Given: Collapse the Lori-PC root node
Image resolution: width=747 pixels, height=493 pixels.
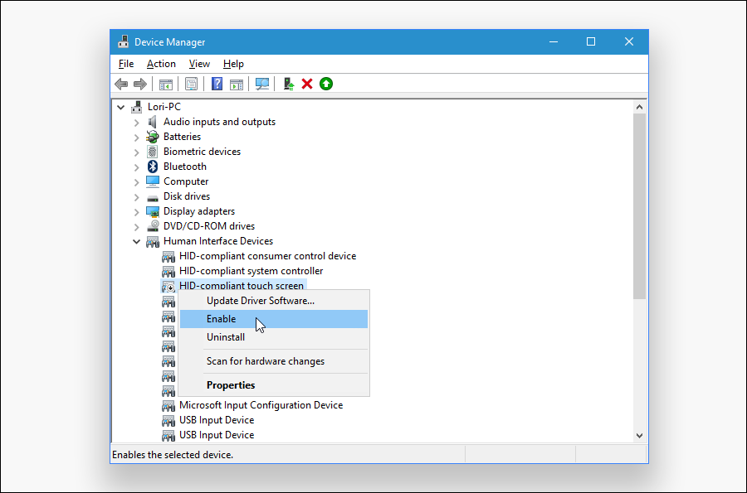Looking at the screenshot, I should (121, 108).
